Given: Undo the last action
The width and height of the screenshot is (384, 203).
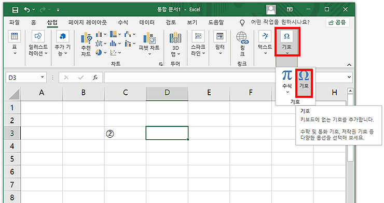Looking at the screenshot, I should [27, 10].
